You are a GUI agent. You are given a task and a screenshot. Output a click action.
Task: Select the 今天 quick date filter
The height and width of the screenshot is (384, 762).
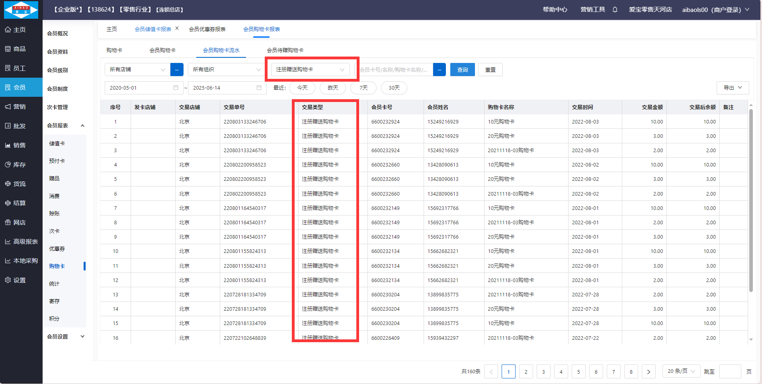(302, 88)
